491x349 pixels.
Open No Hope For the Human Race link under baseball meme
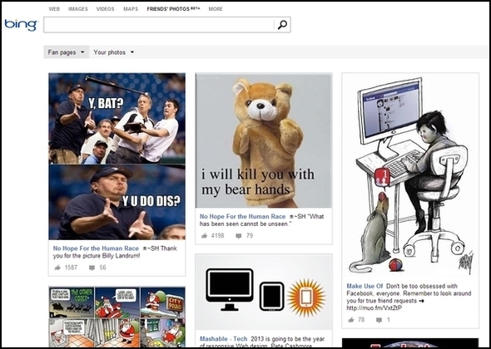point(96,248)
